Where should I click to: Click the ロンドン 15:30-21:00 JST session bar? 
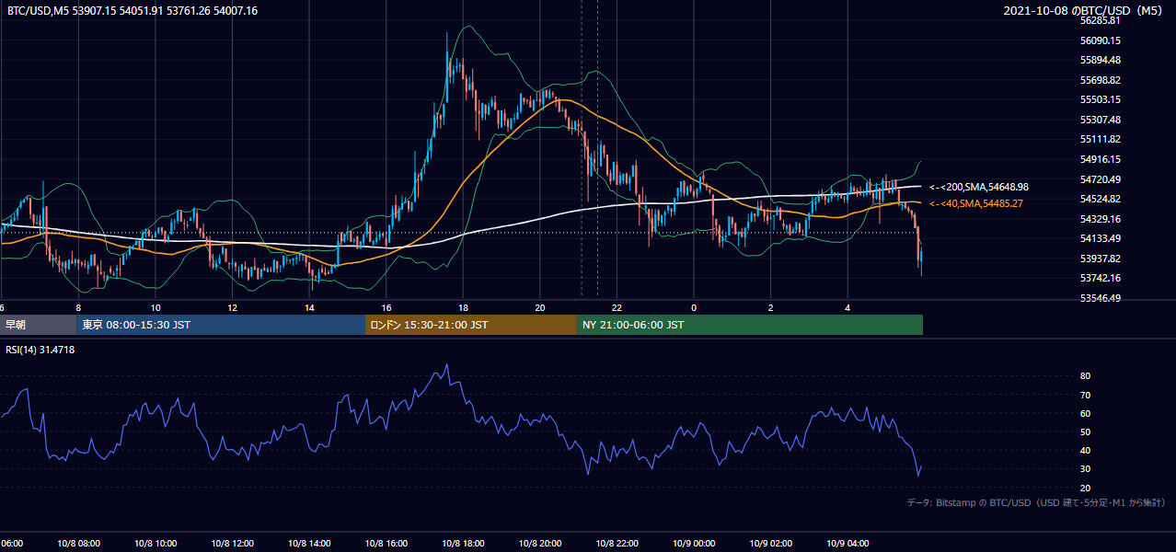click(x=471, y=325)
